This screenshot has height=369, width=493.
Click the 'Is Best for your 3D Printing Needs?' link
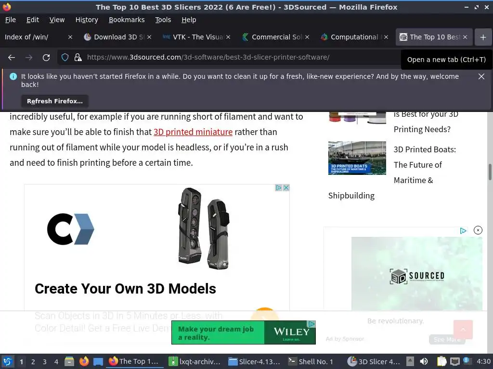click(426, 122)
